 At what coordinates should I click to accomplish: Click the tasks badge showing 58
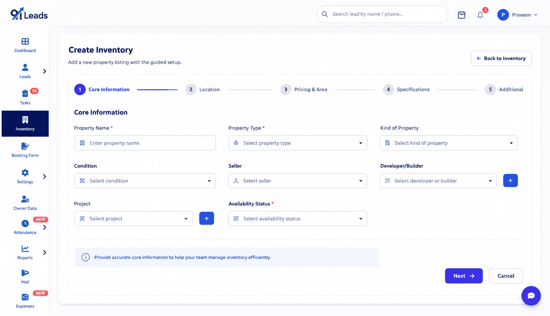pyautogui.click(x=34, y=91)
